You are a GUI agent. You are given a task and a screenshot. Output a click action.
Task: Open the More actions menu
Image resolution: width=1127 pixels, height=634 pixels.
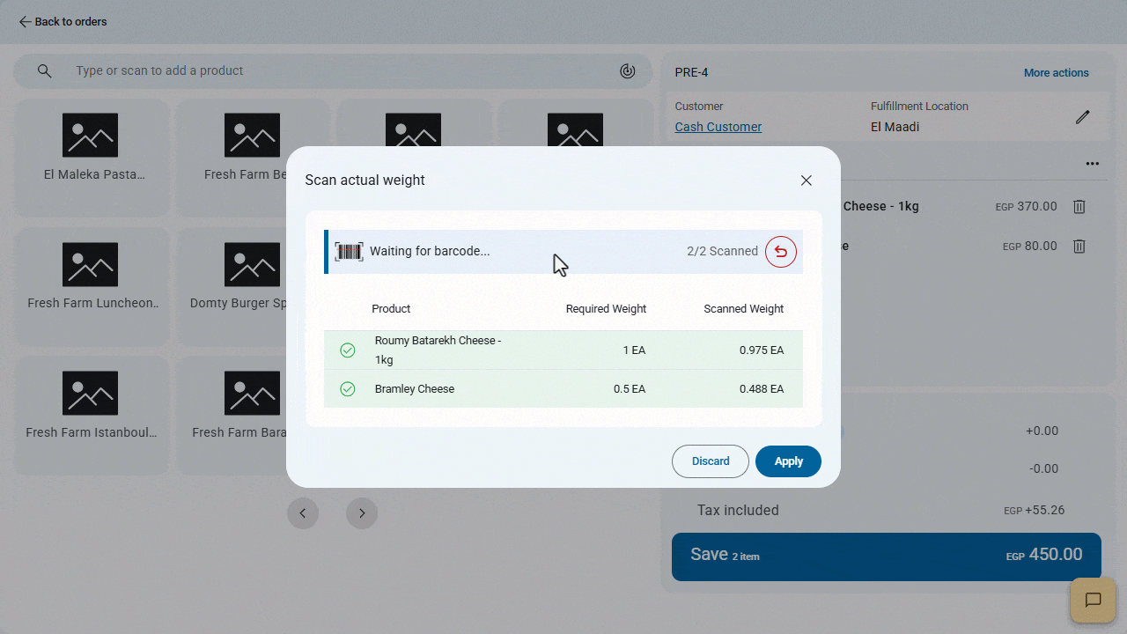click(x=1057, y=73)
